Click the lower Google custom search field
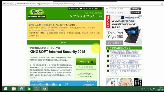Screen dimensions: 164x92 (x=119, y=13)
